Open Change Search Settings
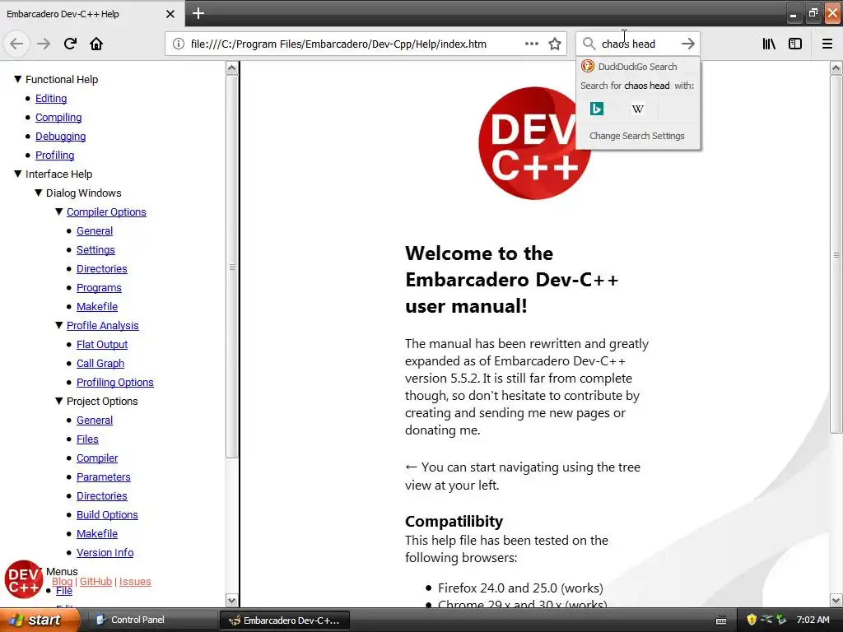843x632 pixels. coord(637,136)
